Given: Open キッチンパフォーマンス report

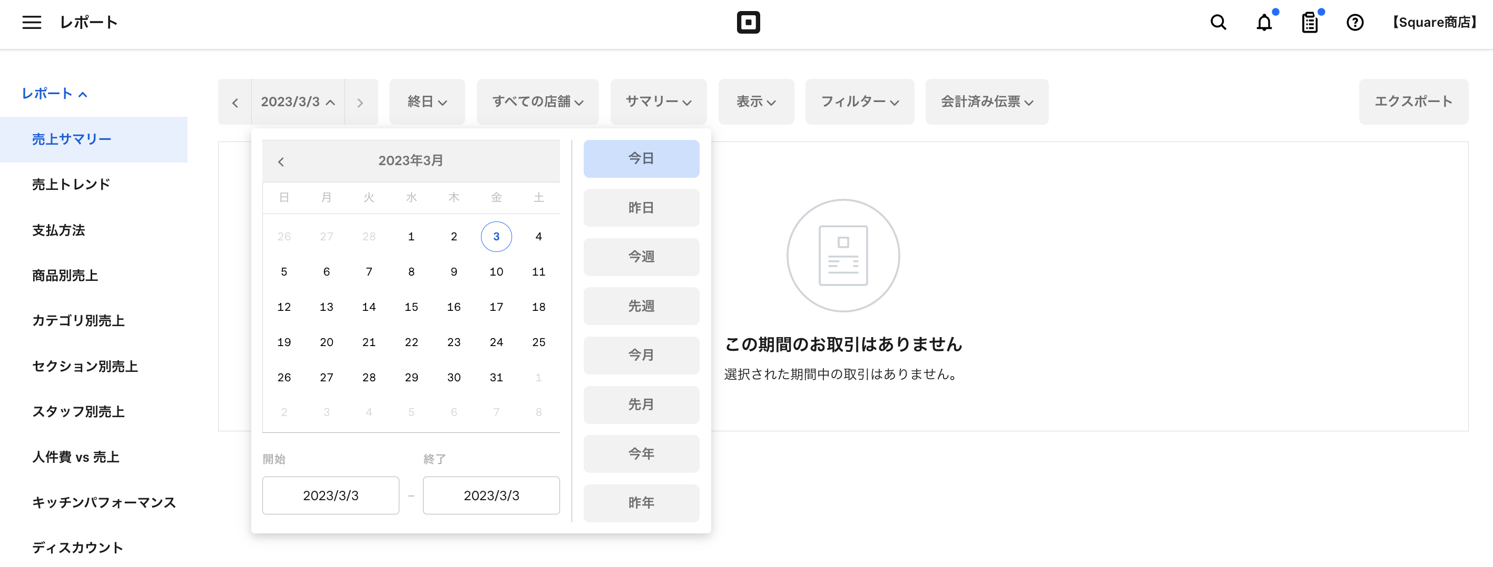Looking at the screenshot, I should click(x=104, y=502).
